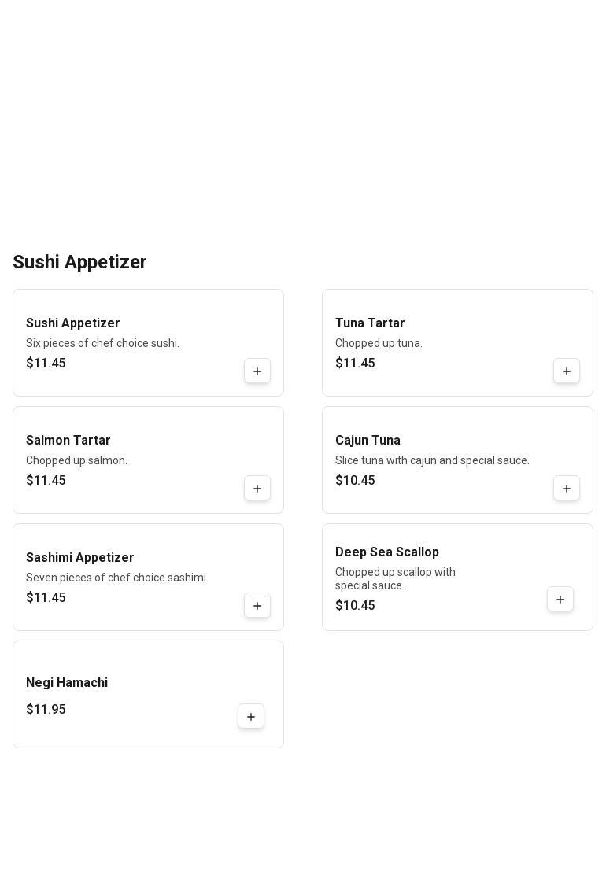Click the Sashimi Appetizer item title
The width and height of the screenshot is (606, 875).
pos(80,558)
